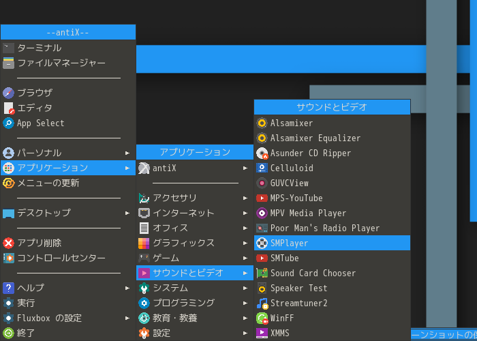The width and height of the screenshot is (477, 341).
Task: Expand the グラフィックス submenu arrow
Action: pos(245,243)
